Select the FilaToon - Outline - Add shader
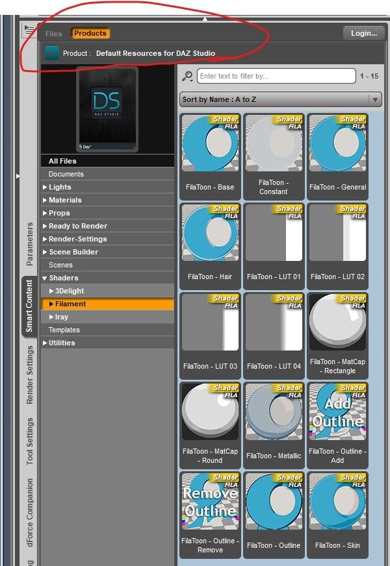Viewport: 390px width, 566px height. pyautogui.click(x=337, y=425)
